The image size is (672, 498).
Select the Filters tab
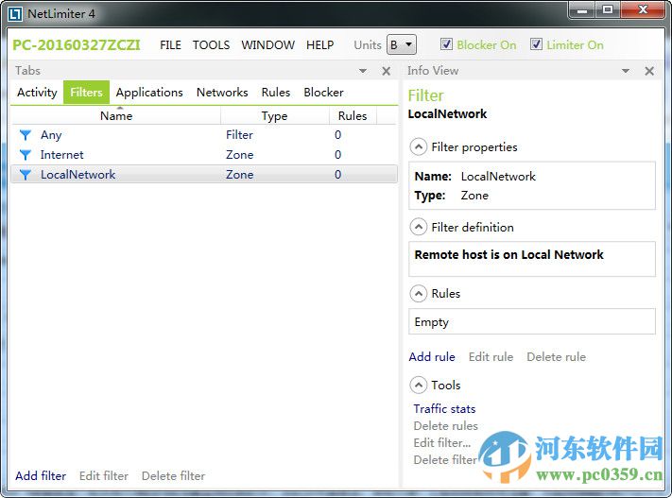tap(86, 93)
